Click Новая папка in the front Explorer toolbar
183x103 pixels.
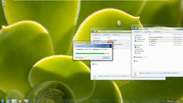coord(157,32)
